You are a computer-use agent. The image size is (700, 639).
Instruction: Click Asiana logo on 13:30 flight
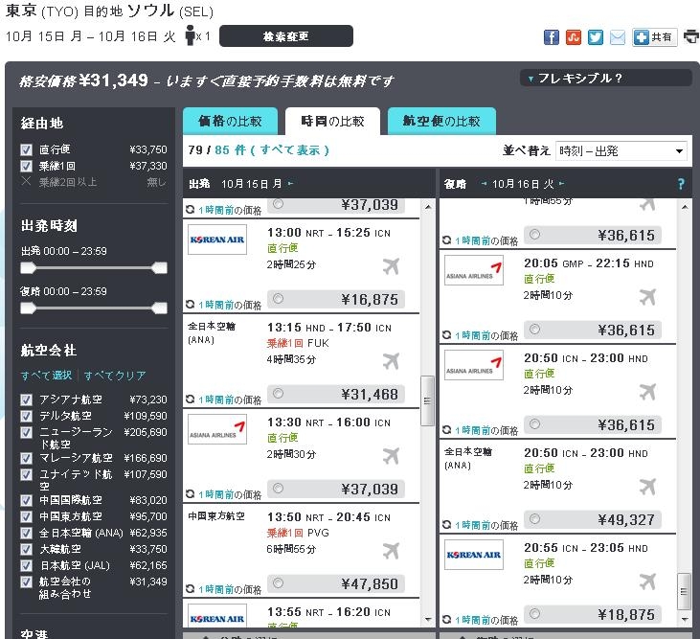coord(217,429)
